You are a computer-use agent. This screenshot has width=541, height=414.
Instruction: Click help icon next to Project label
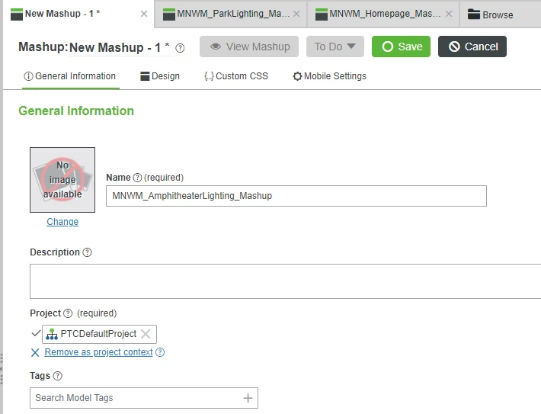click(x=68, y=313)
